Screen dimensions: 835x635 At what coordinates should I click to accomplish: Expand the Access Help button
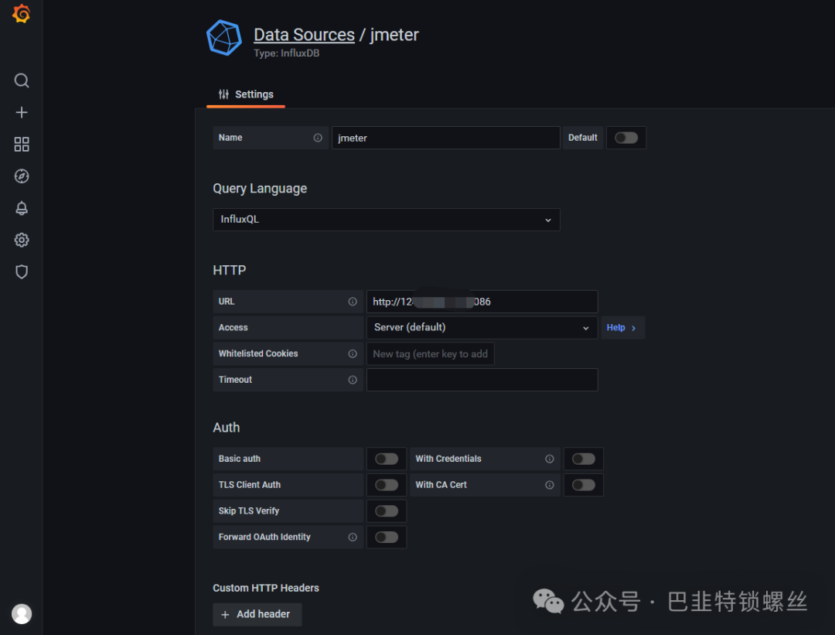(x=622, y=328)
